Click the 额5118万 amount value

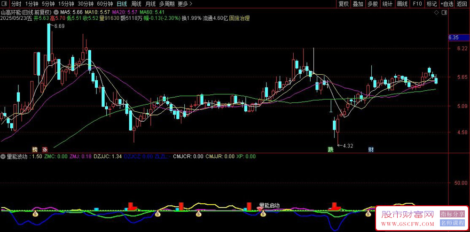(131, 18)
